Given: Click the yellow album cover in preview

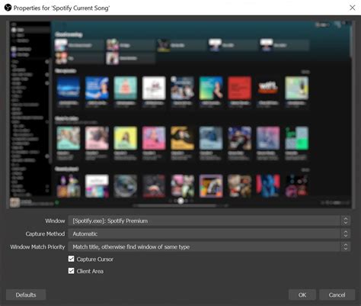Looking at the screenshot, I should click(126, 138).
